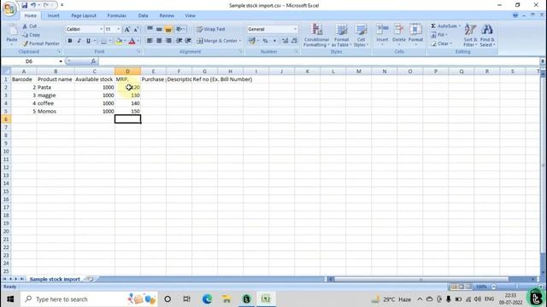
Task: Center text horizontally
Action: pos(159,41)
